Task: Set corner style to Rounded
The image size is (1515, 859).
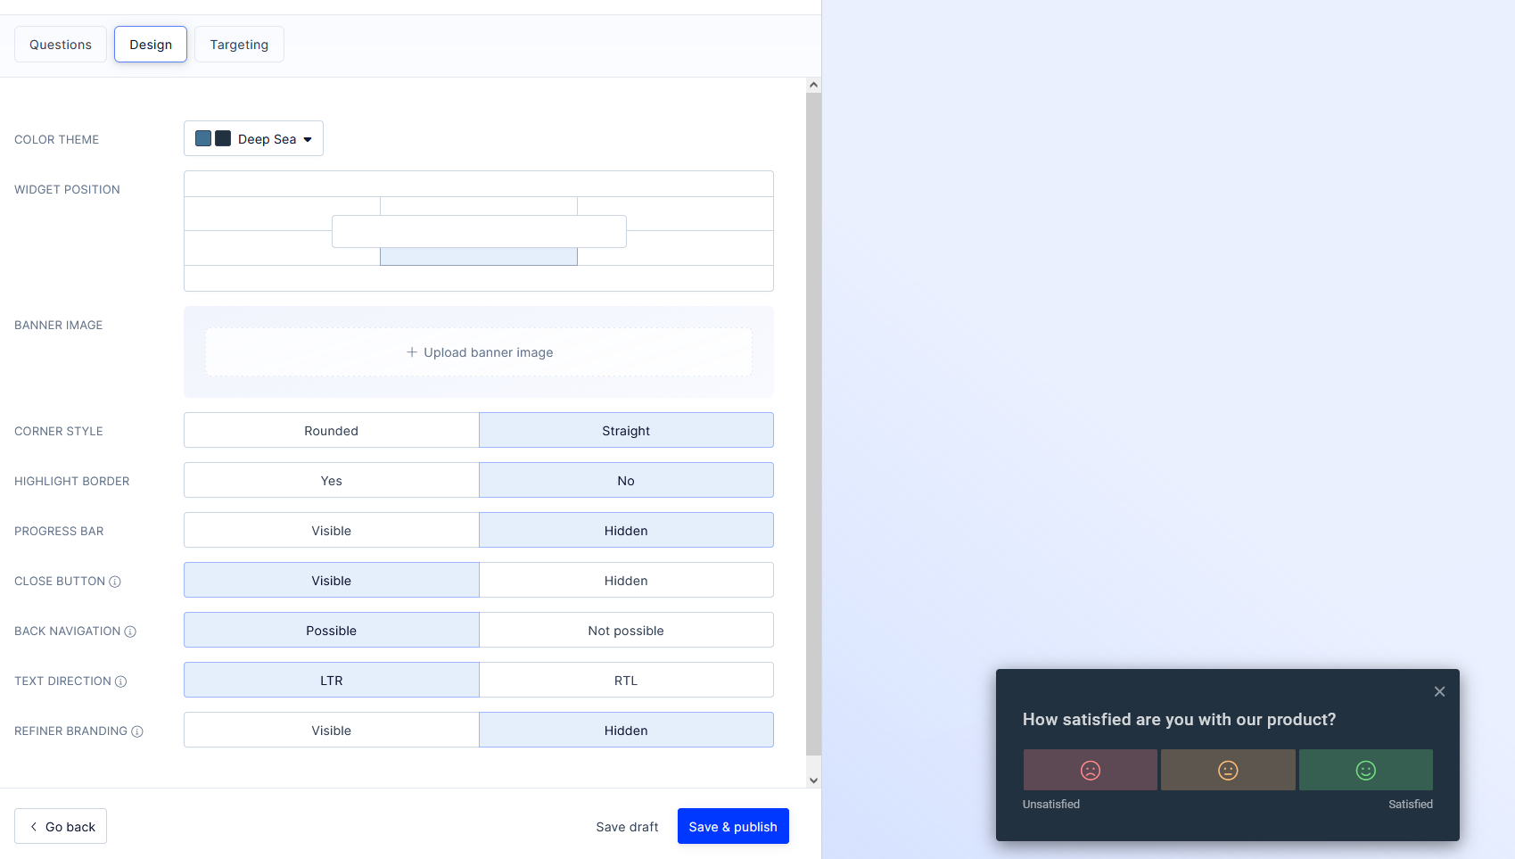Action: (331, 431)
